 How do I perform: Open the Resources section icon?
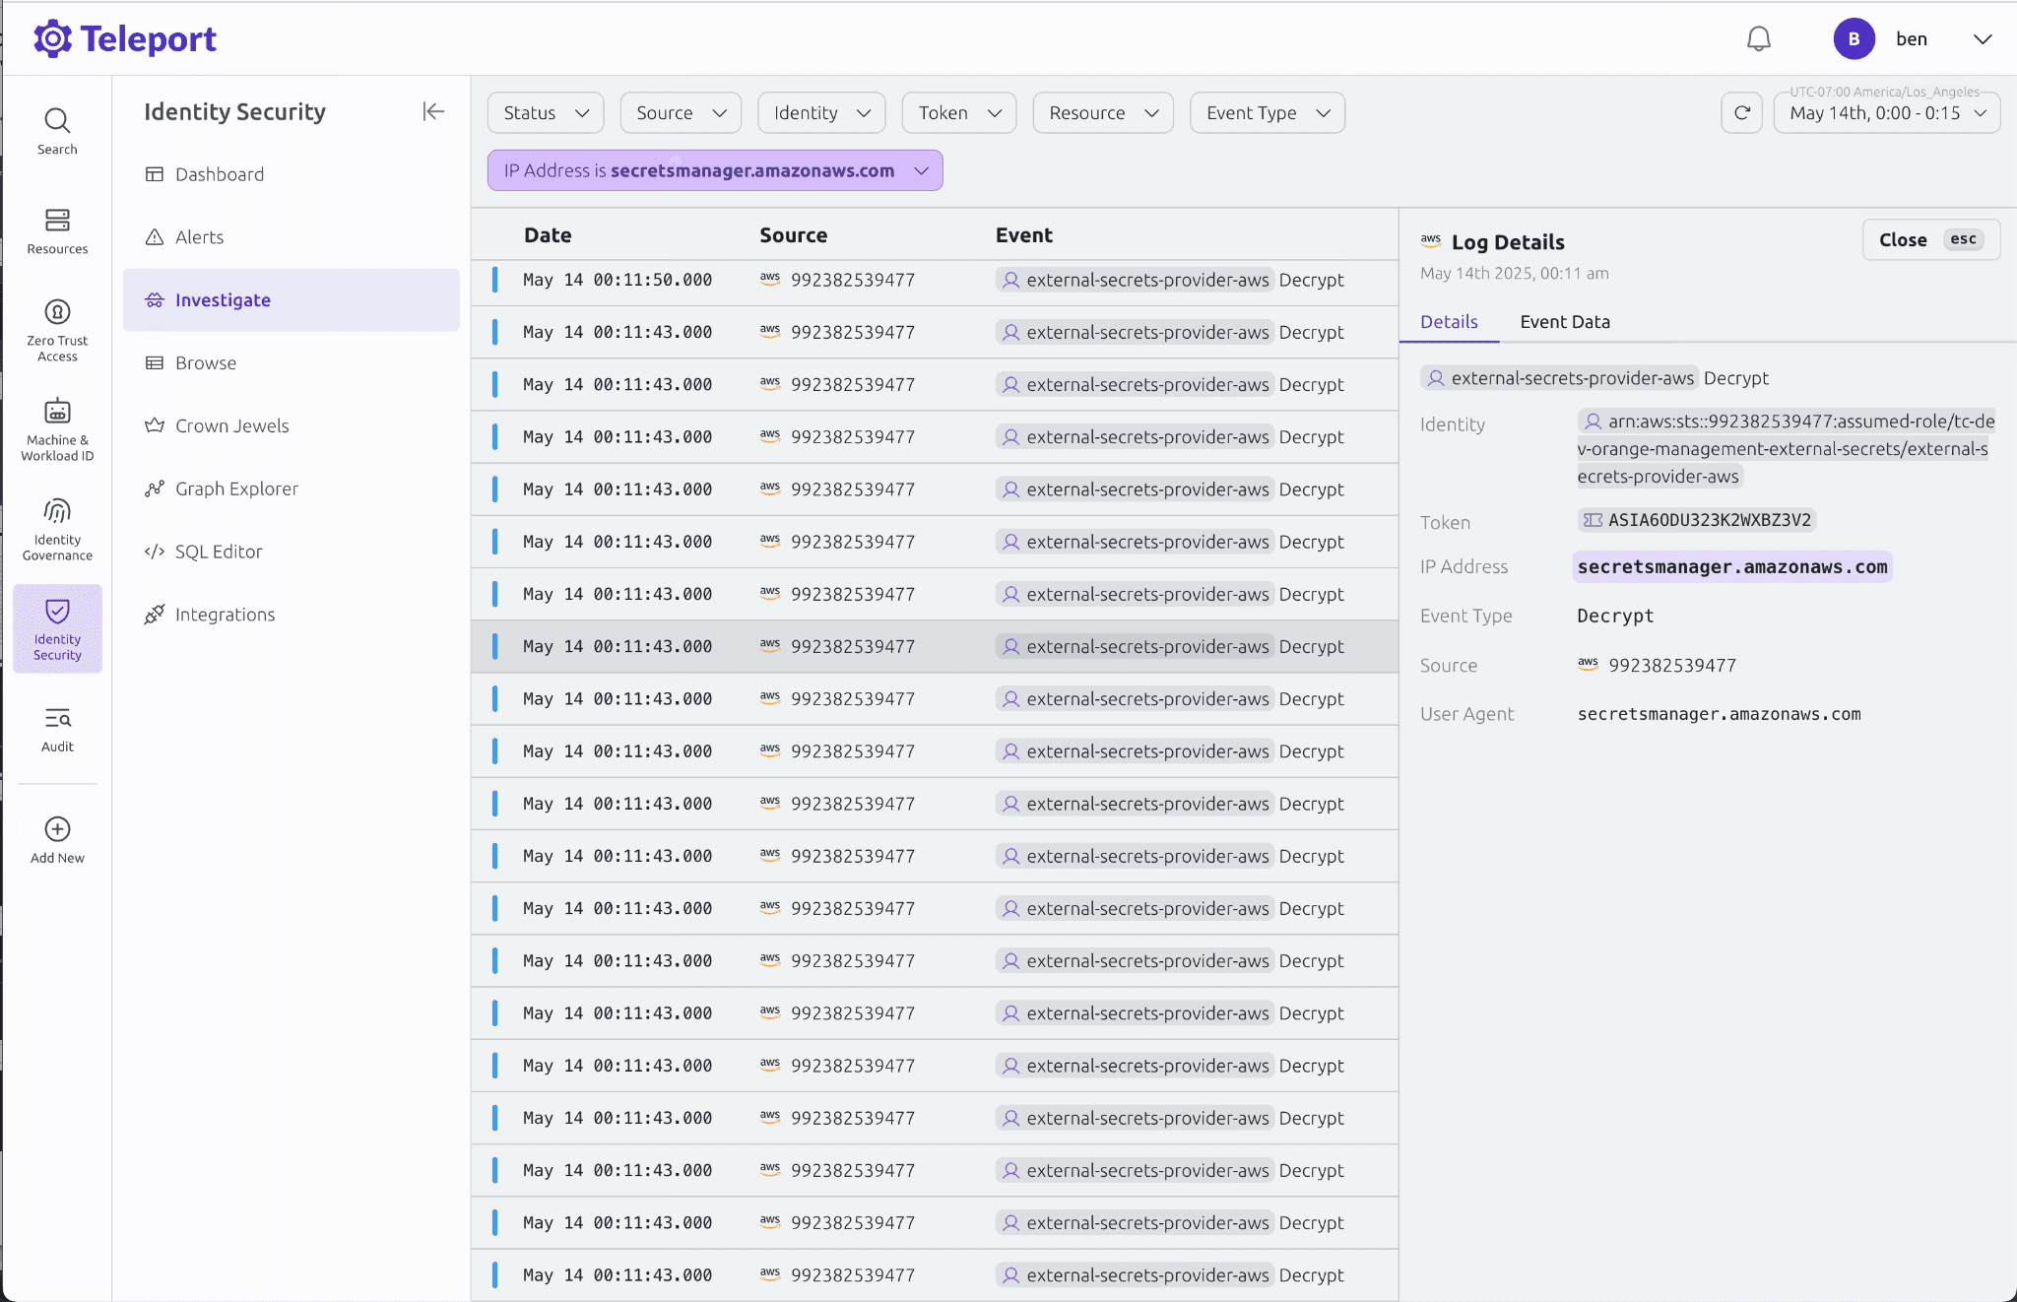57,220
